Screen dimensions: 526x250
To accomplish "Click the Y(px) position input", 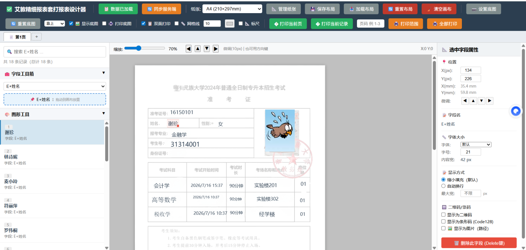I will pos(471,79).
